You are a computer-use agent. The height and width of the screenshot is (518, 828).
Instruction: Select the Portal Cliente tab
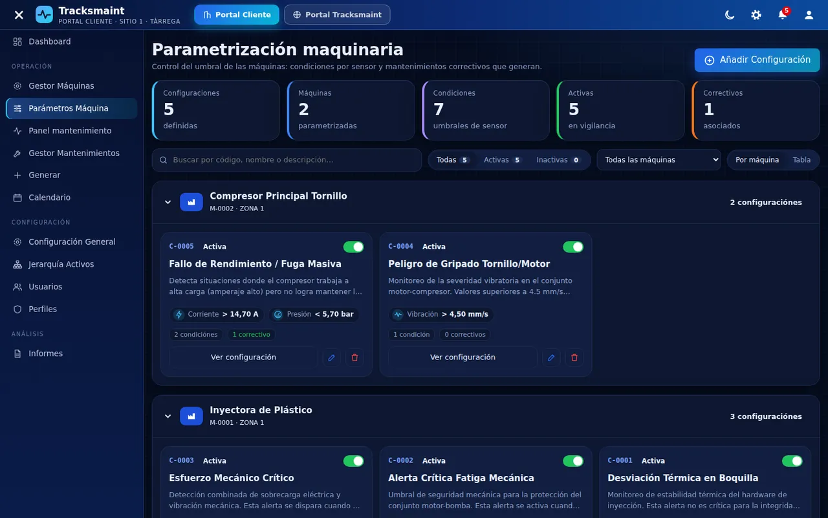(237, 15)
